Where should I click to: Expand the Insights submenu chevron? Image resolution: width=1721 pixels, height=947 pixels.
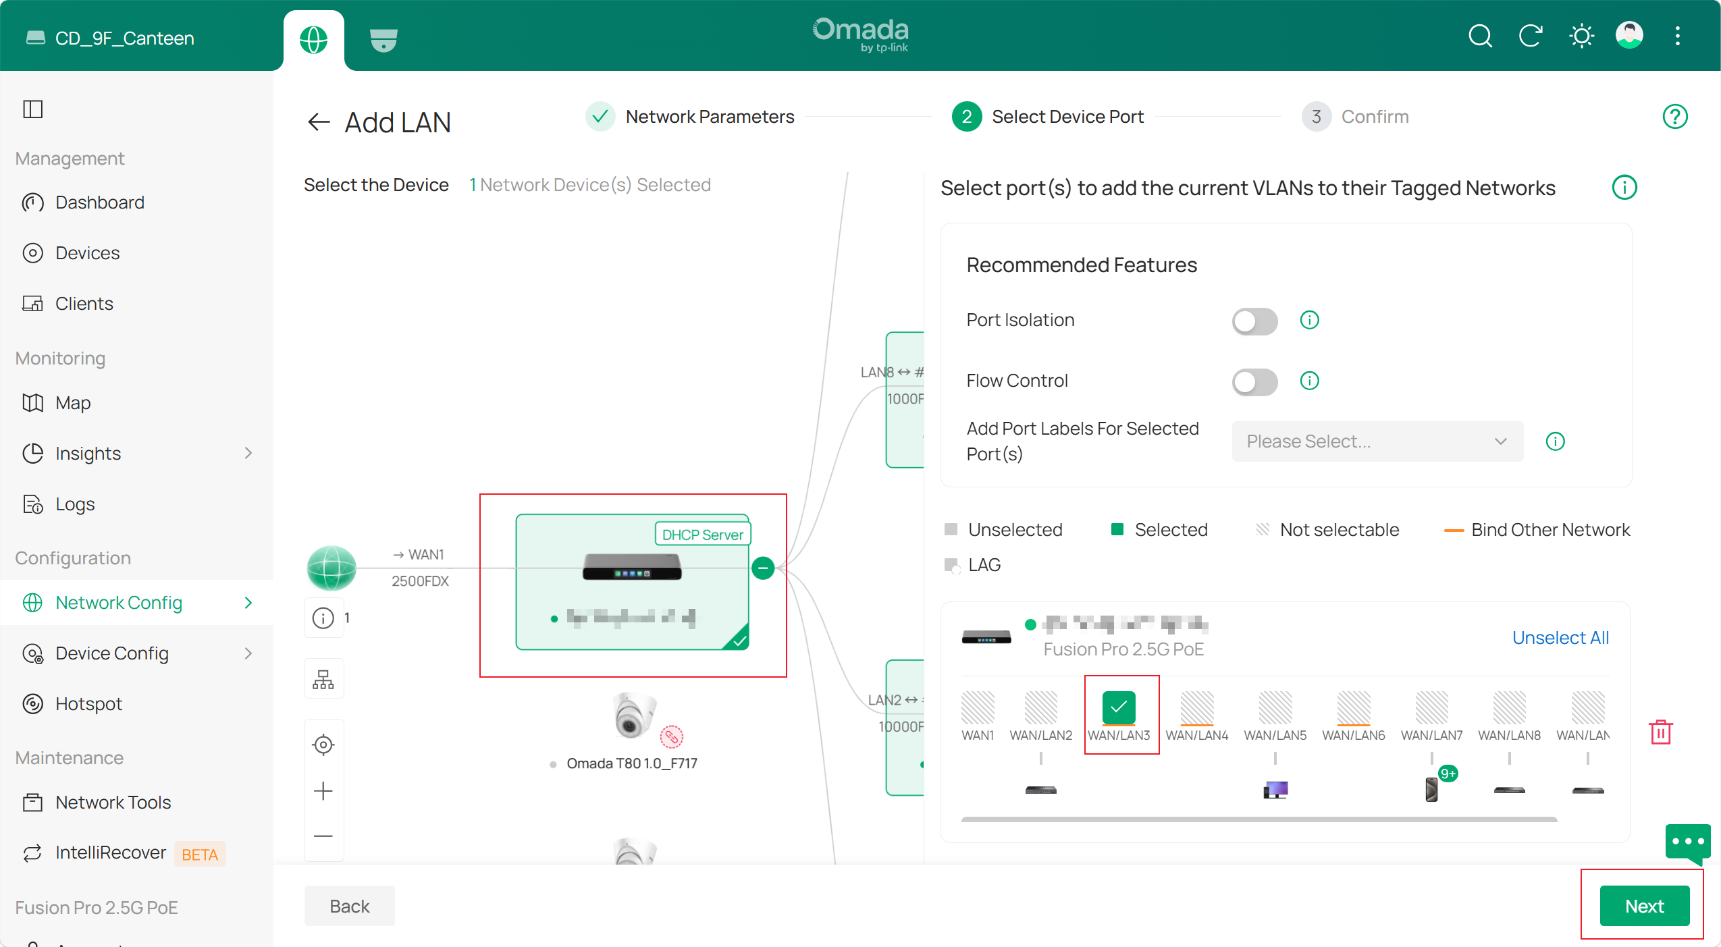tap(248, 453)
